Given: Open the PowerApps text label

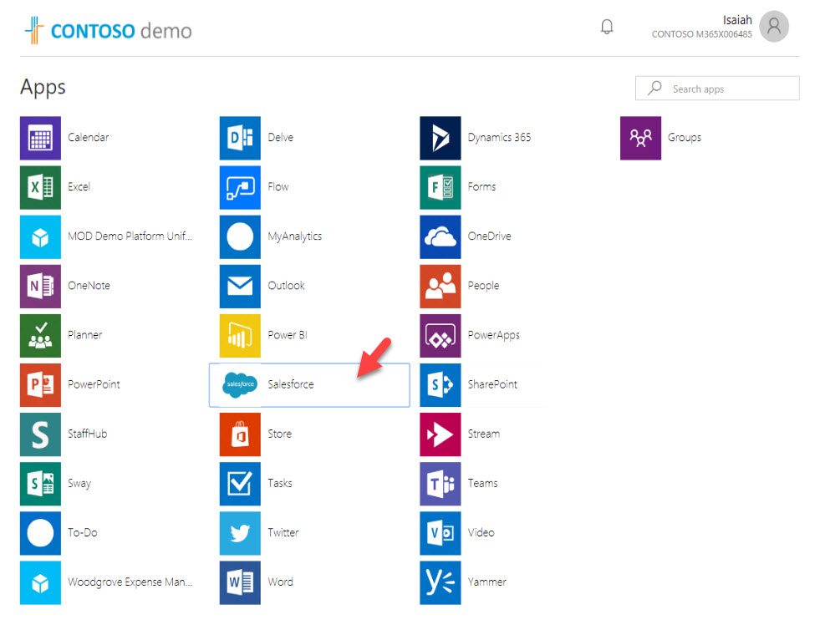Looking at the screenshot, I should coord(494,336).
